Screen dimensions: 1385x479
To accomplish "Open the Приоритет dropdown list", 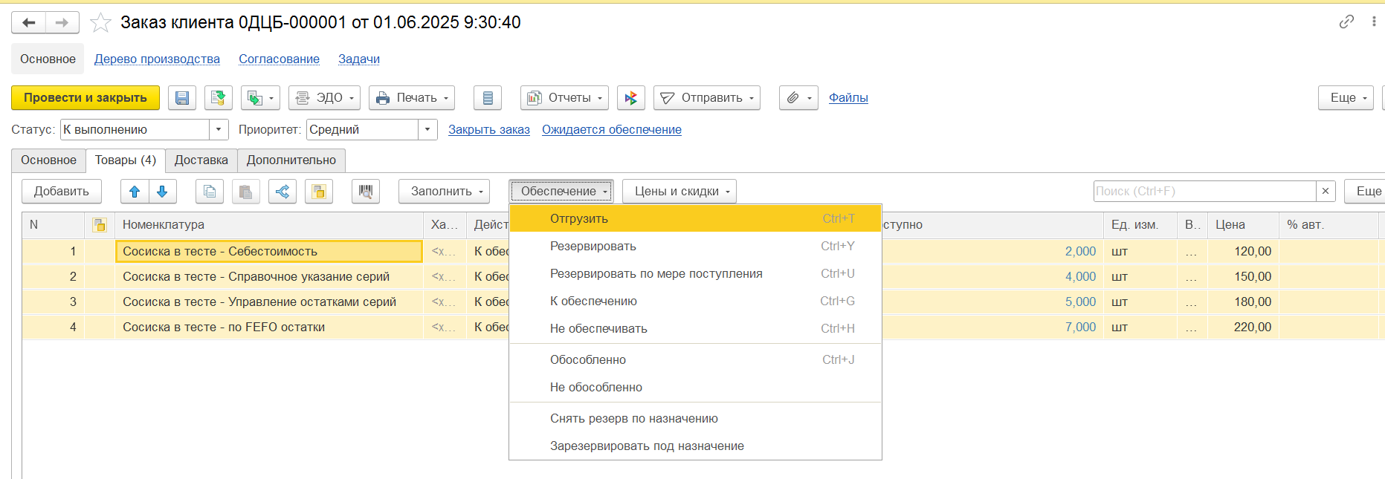I will (x=427, y=130).
